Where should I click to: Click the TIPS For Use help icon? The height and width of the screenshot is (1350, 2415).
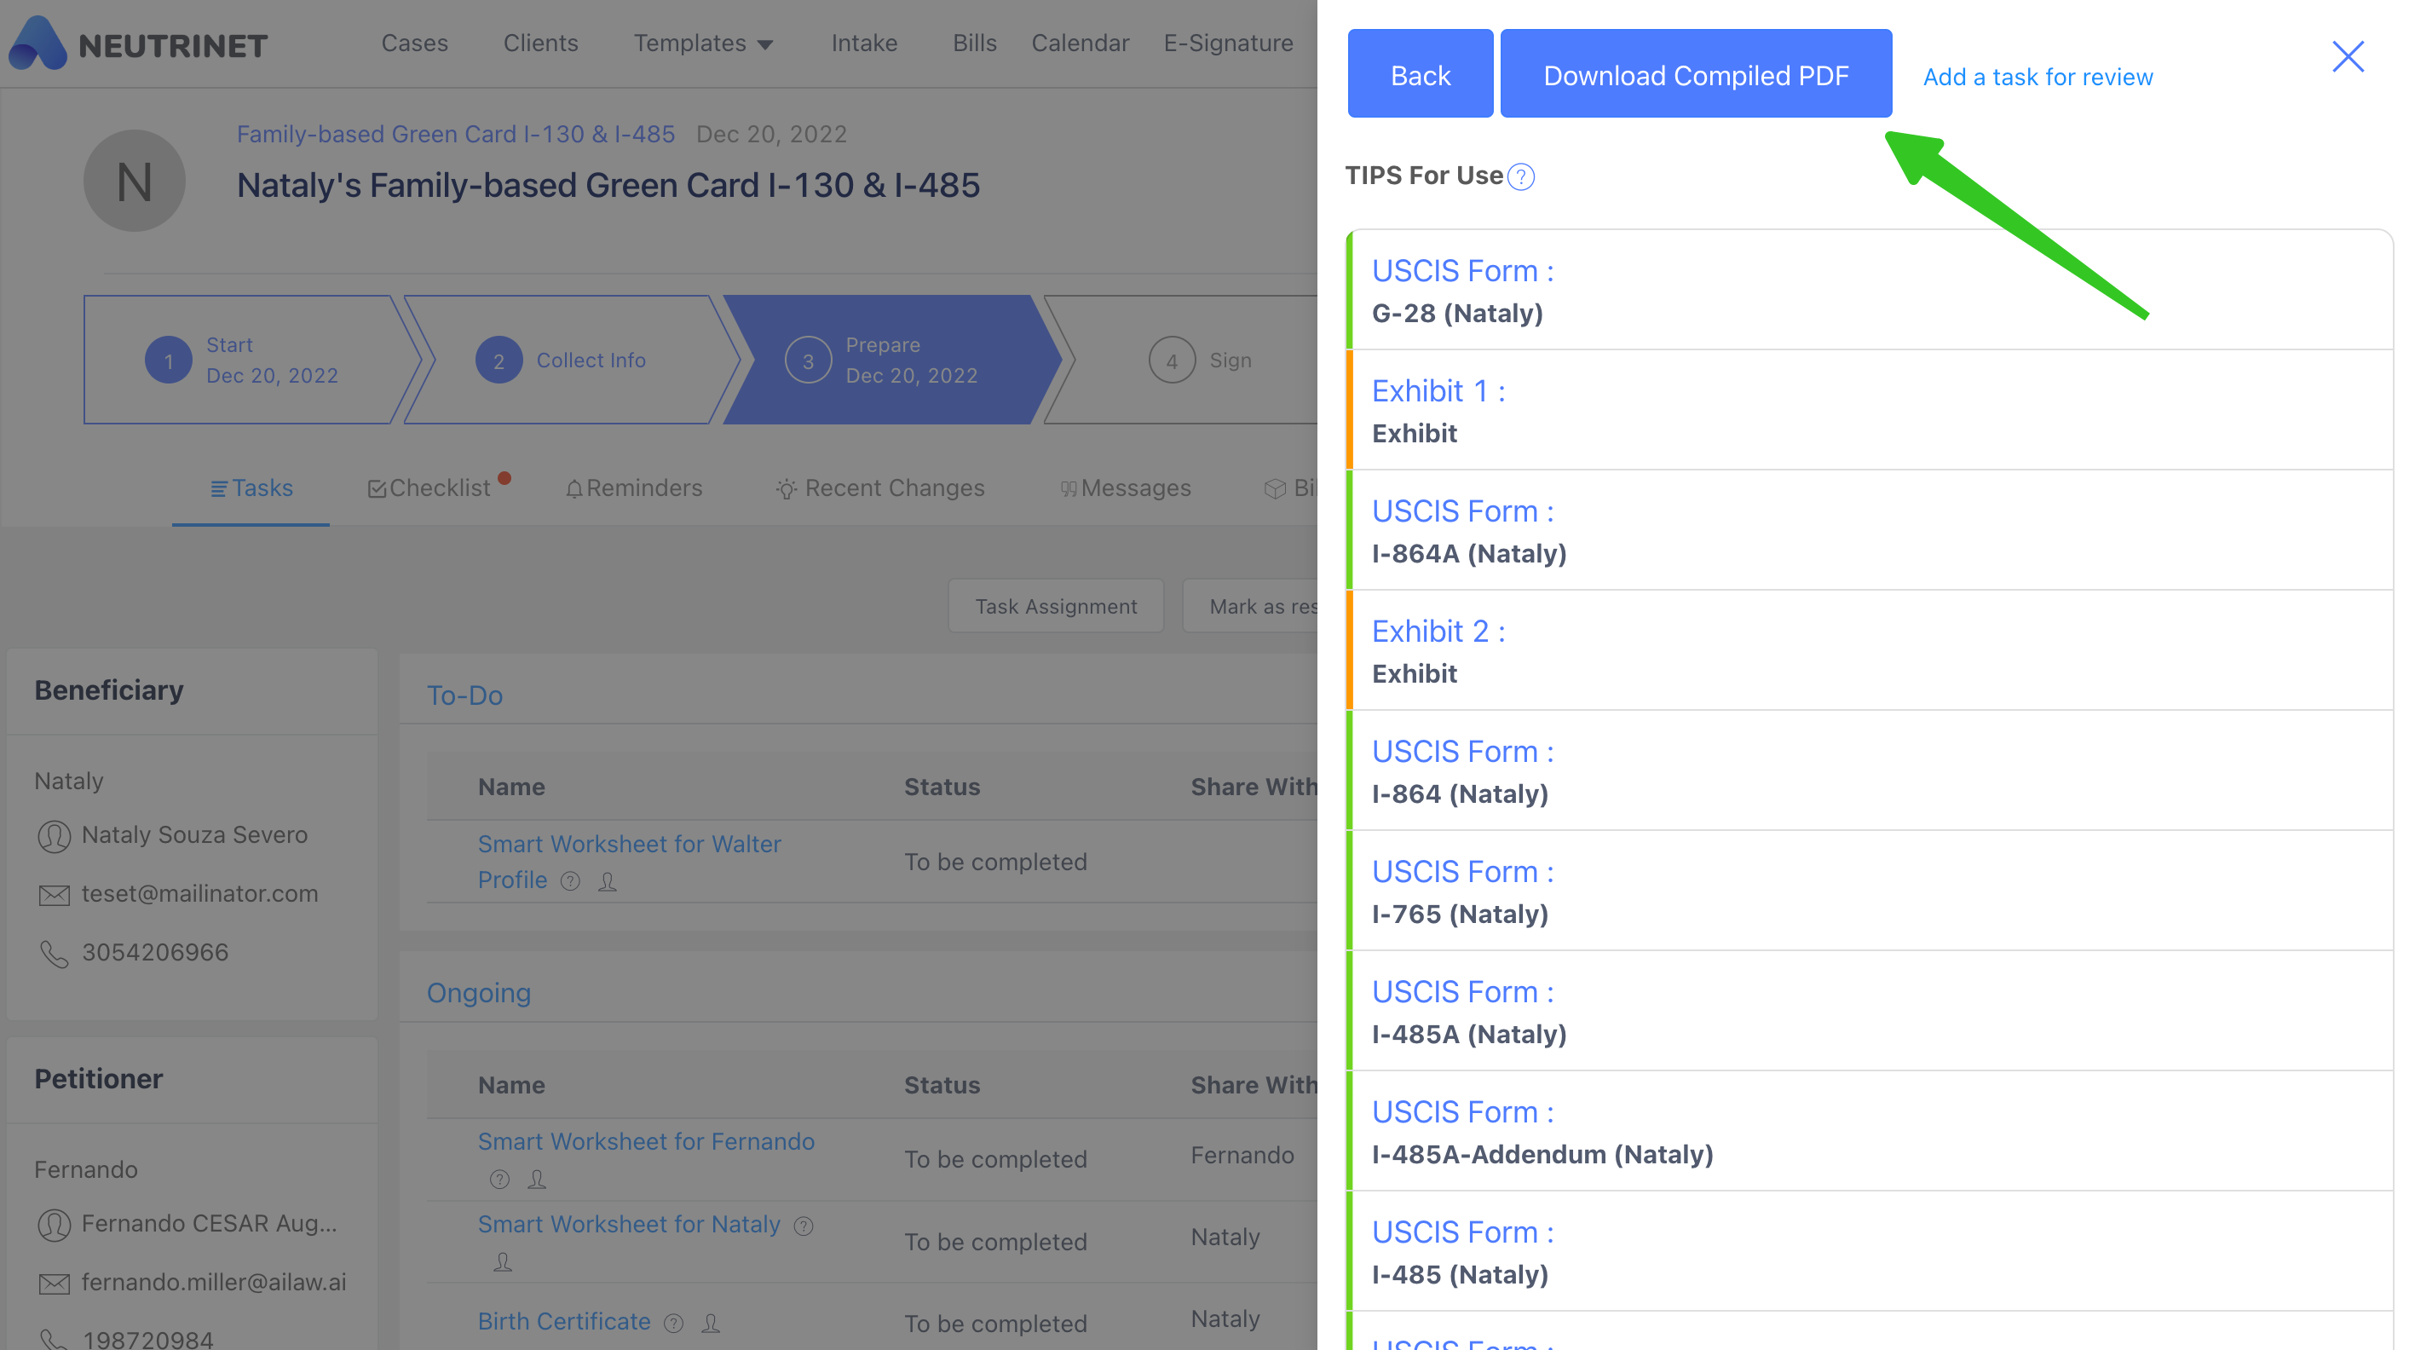point(1520,176)
